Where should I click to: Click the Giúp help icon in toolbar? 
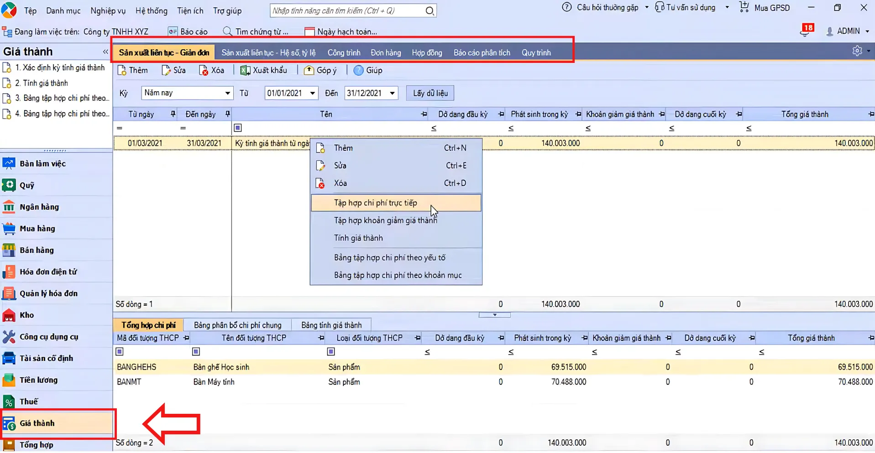[x=359, y=70]
